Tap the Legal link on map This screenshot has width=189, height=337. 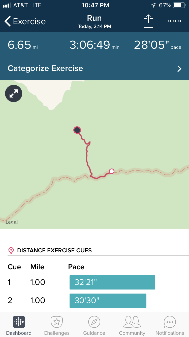tap(12, 222)
